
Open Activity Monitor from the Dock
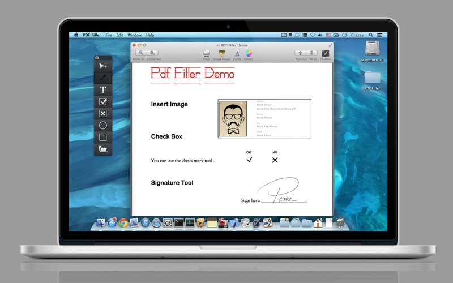[190, 222]
